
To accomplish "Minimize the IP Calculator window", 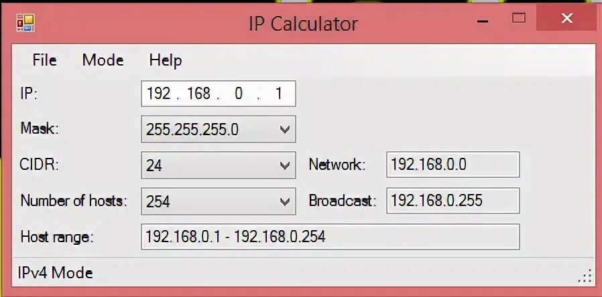I will (483, 21).
